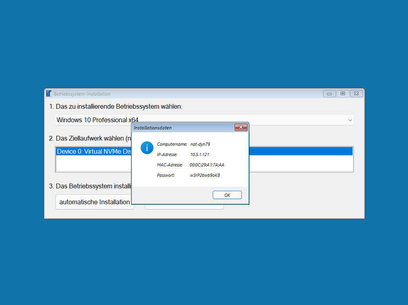
Task: Click the Installationsdaten title bar text
Action: click(x=153, y=128)
